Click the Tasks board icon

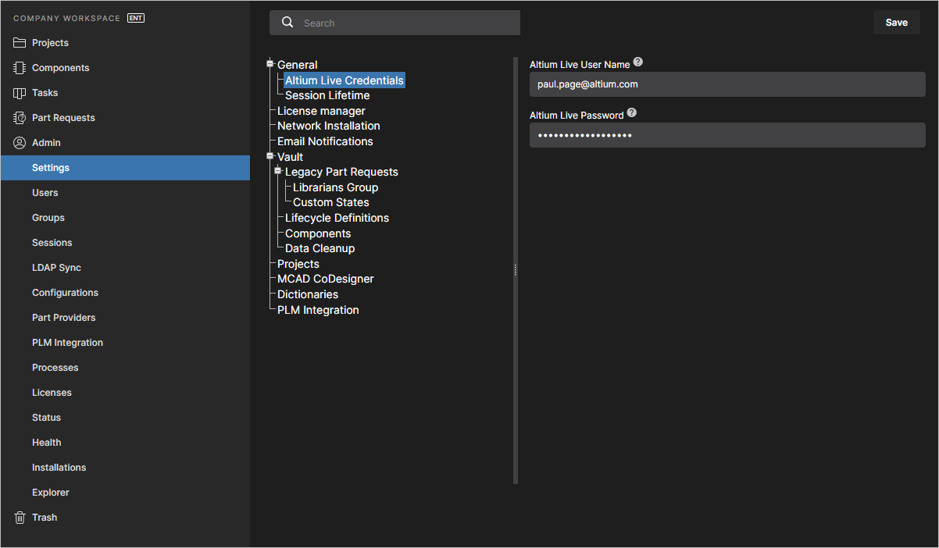(20, 93)
